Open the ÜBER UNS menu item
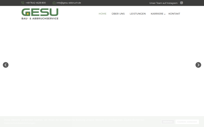 tap(118, 14)
